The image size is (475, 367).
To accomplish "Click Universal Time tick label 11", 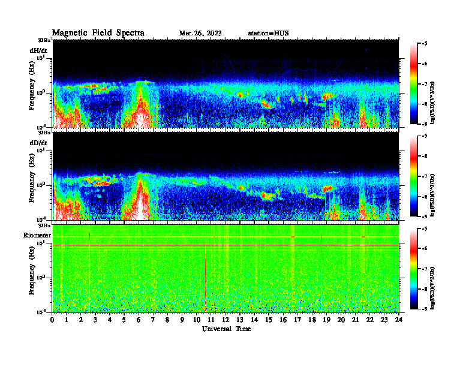I will tap(211, 320).
